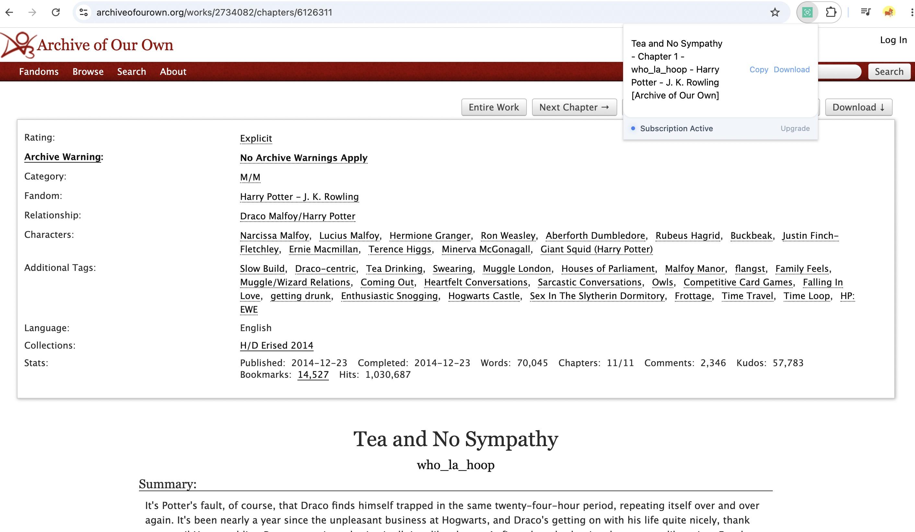Open the Ernie Macmillan tag
Image resolution: width=915 pixels, height=532 pixels.
323,249
